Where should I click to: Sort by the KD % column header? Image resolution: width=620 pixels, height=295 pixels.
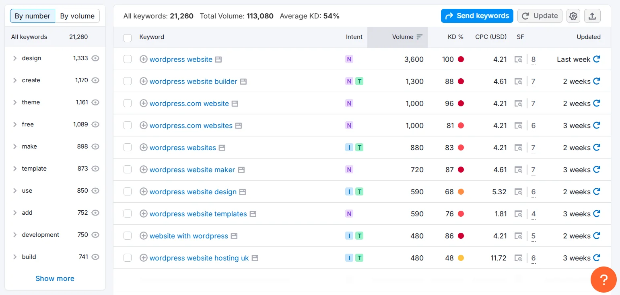pyautogui.click(x=455, y=37)
